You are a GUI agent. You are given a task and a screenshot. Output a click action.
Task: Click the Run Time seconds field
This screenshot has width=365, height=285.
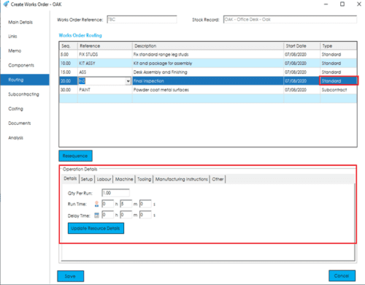click(145, 204)
